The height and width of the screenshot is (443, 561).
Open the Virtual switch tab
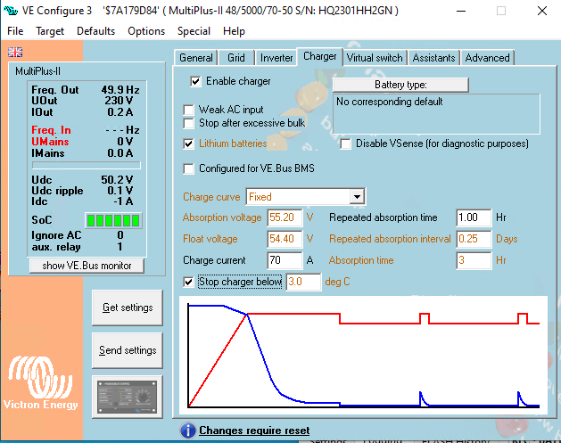[x=375, y=58]
